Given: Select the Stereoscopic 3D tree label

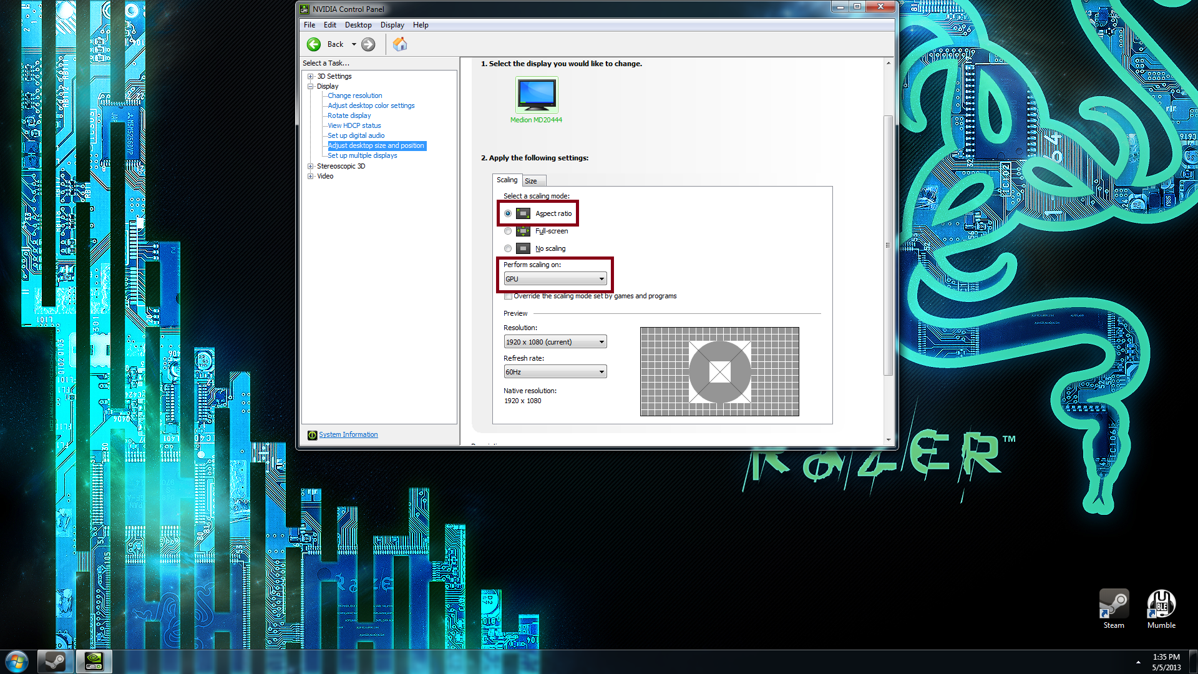Looking at the screenshot, I should [341, 167].
